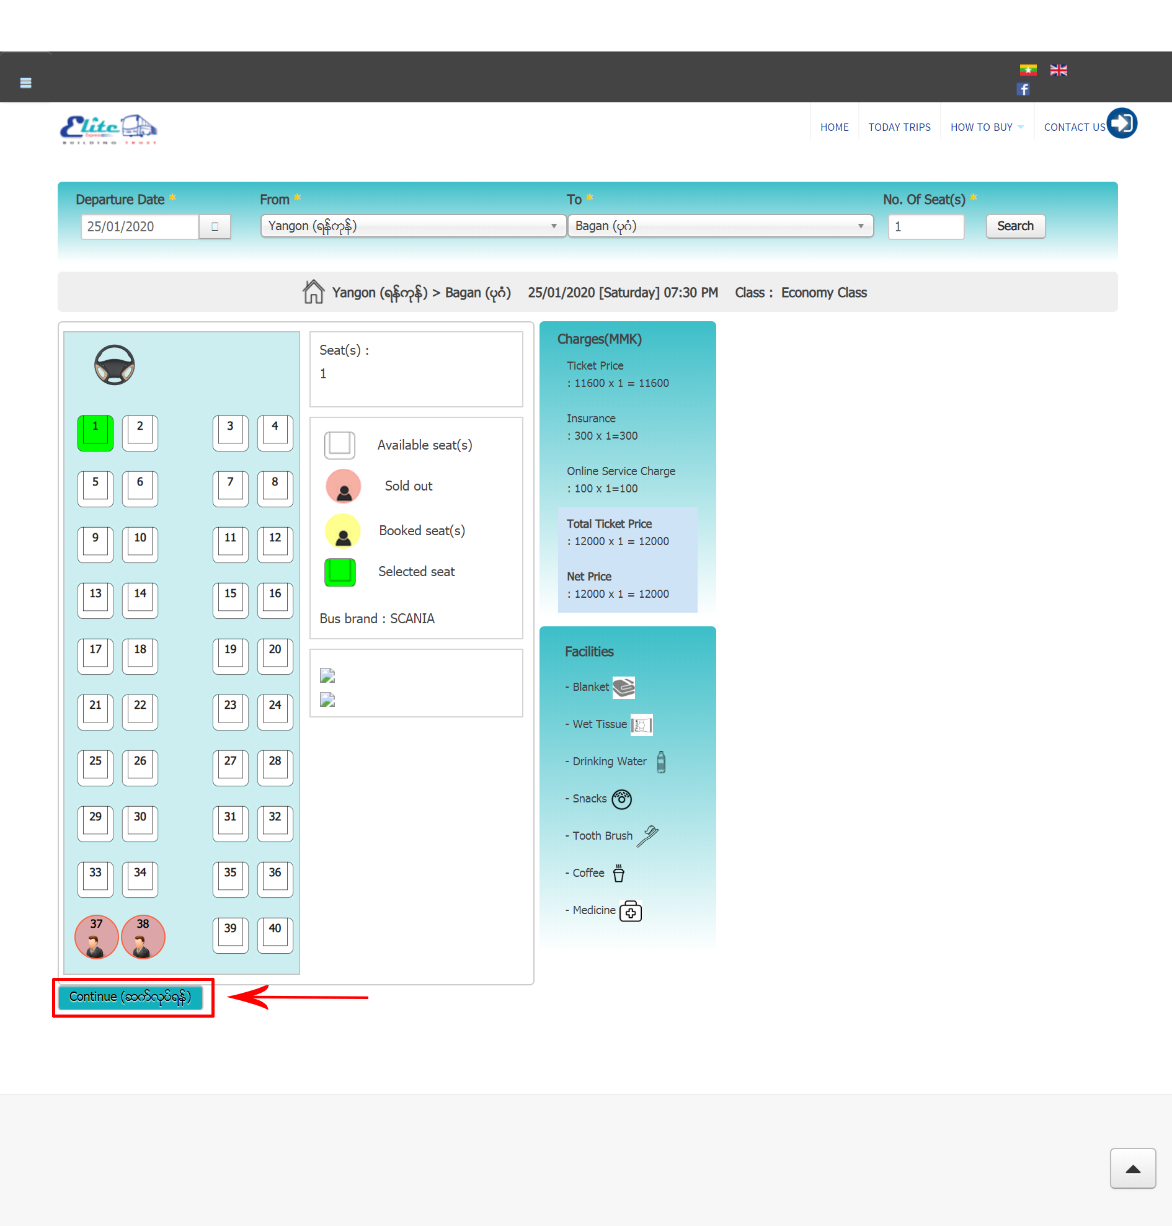Select seat number 20
The image size is (1172, 1226).
(x=275, y=655)
